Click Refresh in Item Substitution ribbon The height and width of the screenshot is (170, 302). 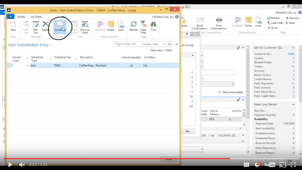click(x=134, y=26)
